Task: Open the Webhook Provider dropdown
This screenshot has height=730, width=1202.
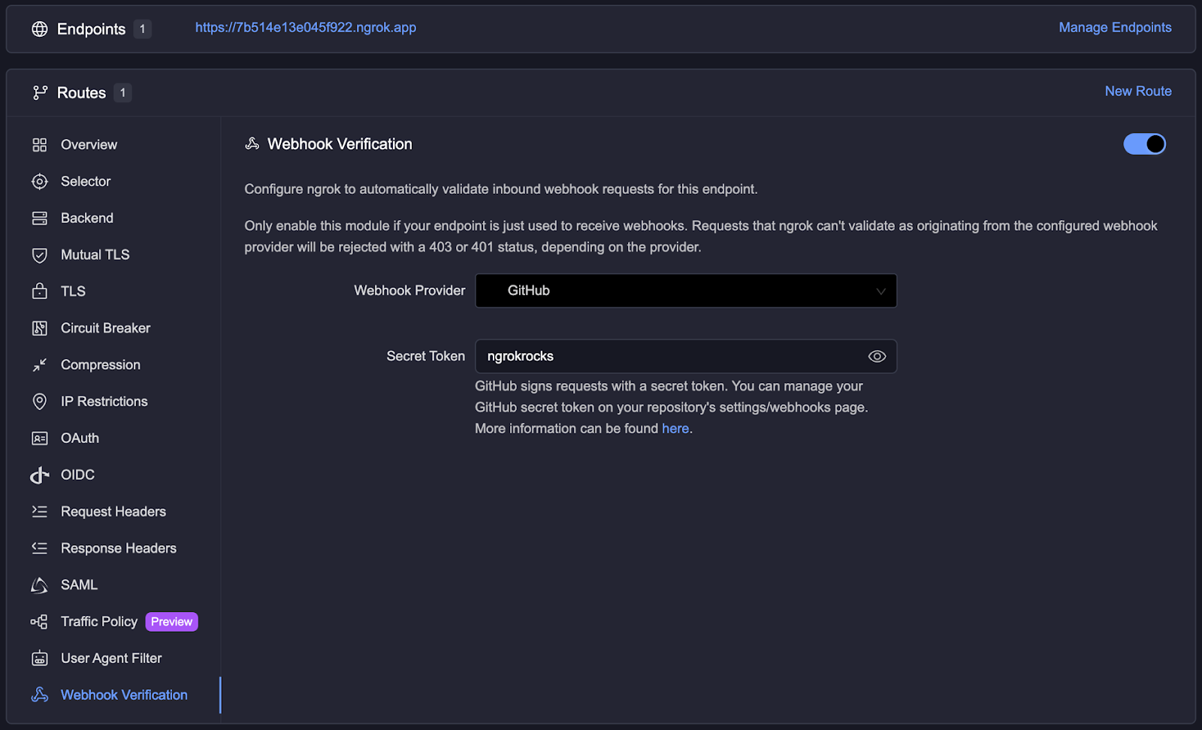Action: [x=685, y=291]
